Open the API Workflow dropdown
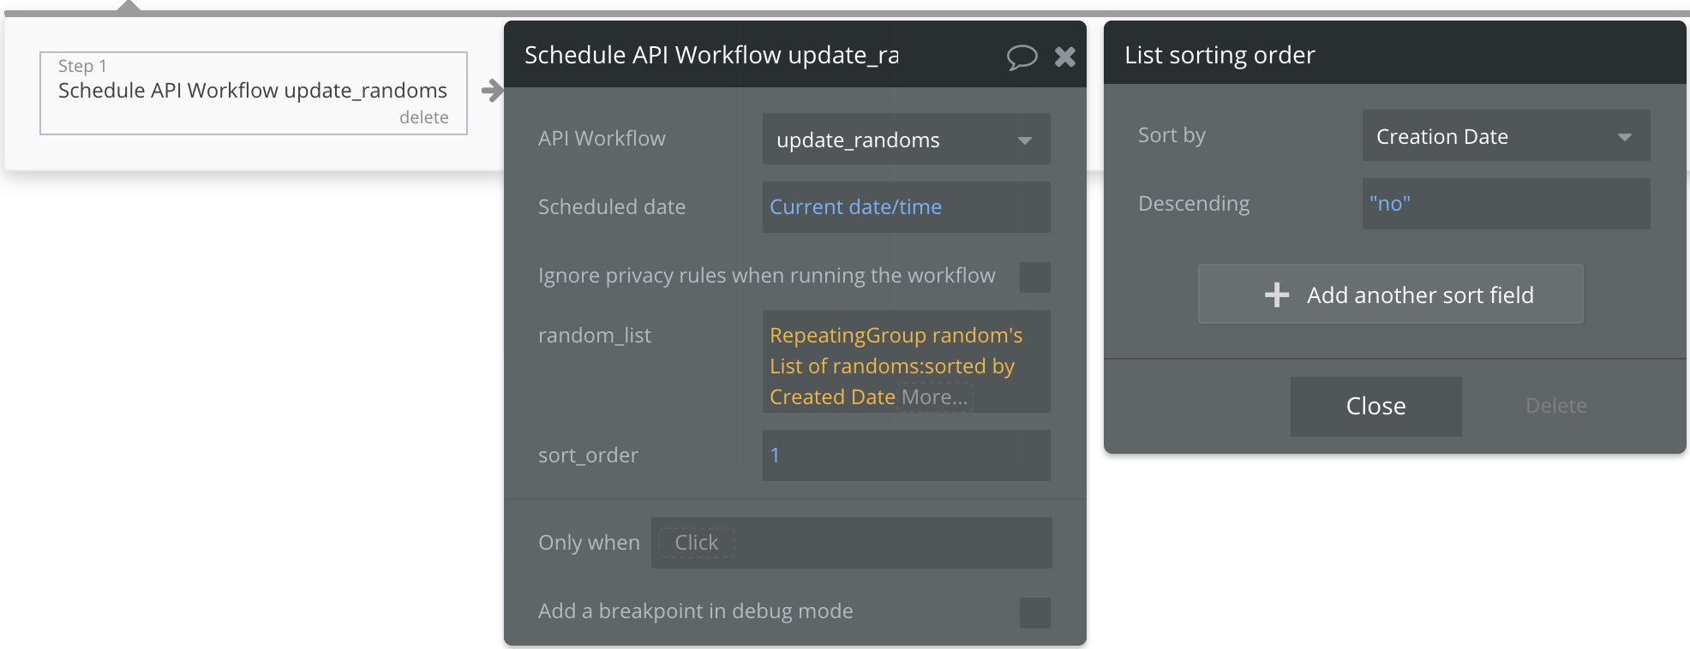The height and width of the screenshot is (649, 1690). [x=906, y=139]
